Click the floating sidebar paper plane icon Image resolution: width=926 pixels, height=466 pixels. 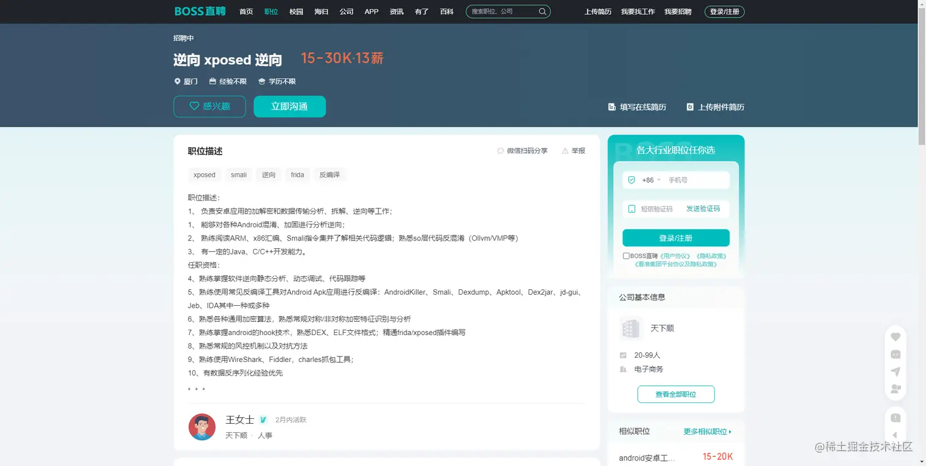(895, 371)
